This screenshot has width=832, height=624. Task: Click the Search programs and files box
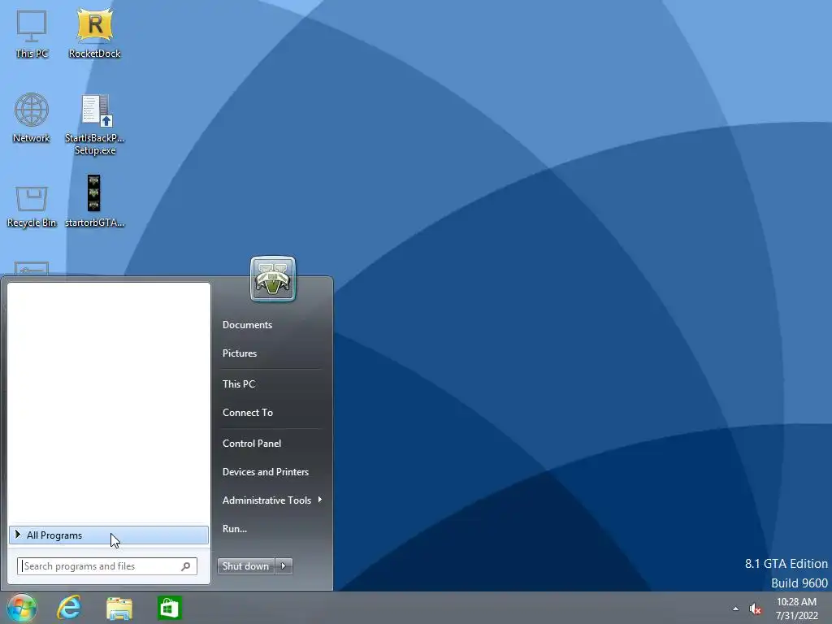[106, 566]
